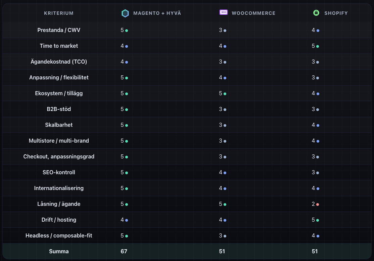Viewport: 374px width, 261px height.
Task: Click Shopify's score 2 for Låsning / ägande
Action: pyautogui.click(x=313, y=204)
